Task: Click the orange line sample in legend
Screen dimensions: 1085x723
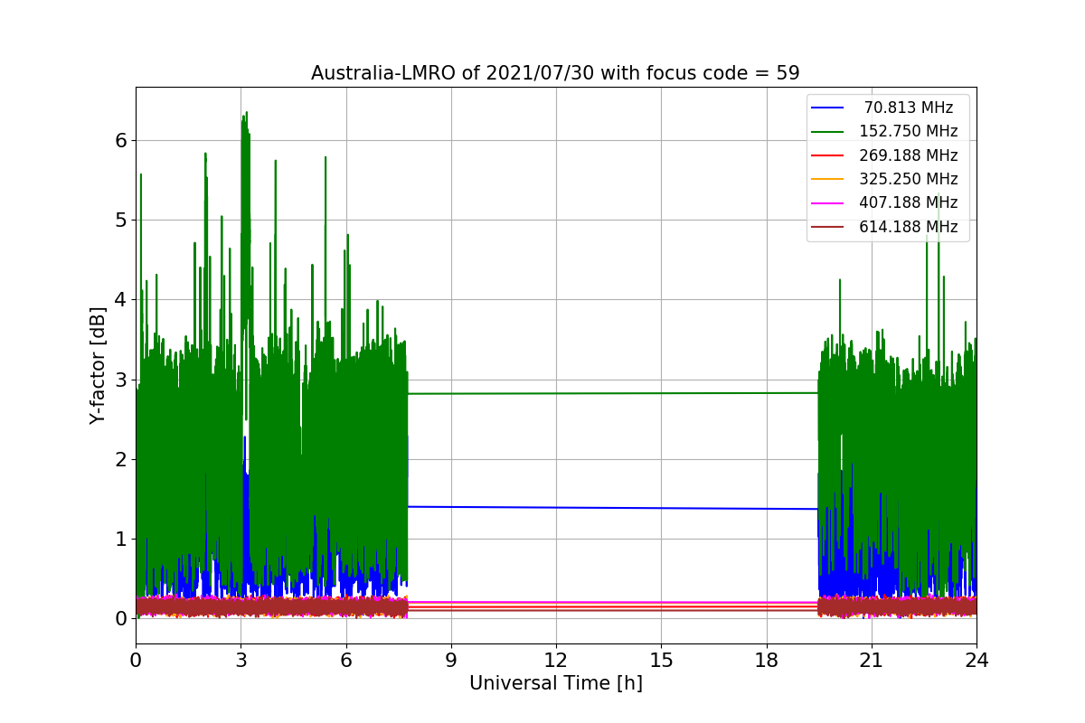Action: (x=828, y=180)
